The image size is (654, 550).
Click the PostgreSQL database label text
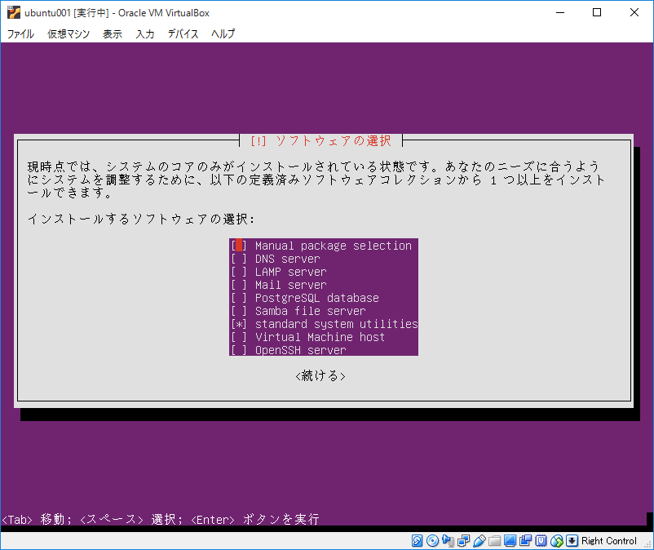[x=317, y=298]
